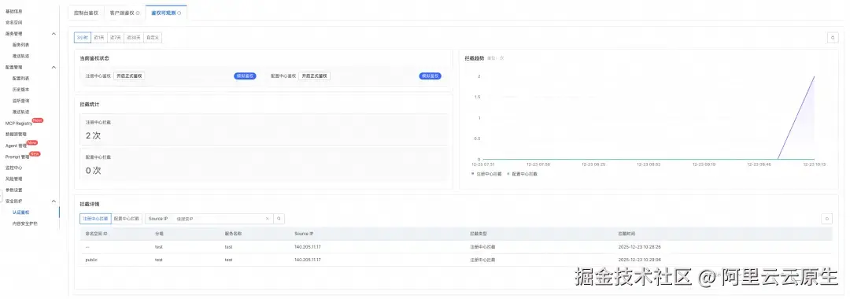
Task: Open 推送轨迹 under 服务管理
Action: [20, 56]
